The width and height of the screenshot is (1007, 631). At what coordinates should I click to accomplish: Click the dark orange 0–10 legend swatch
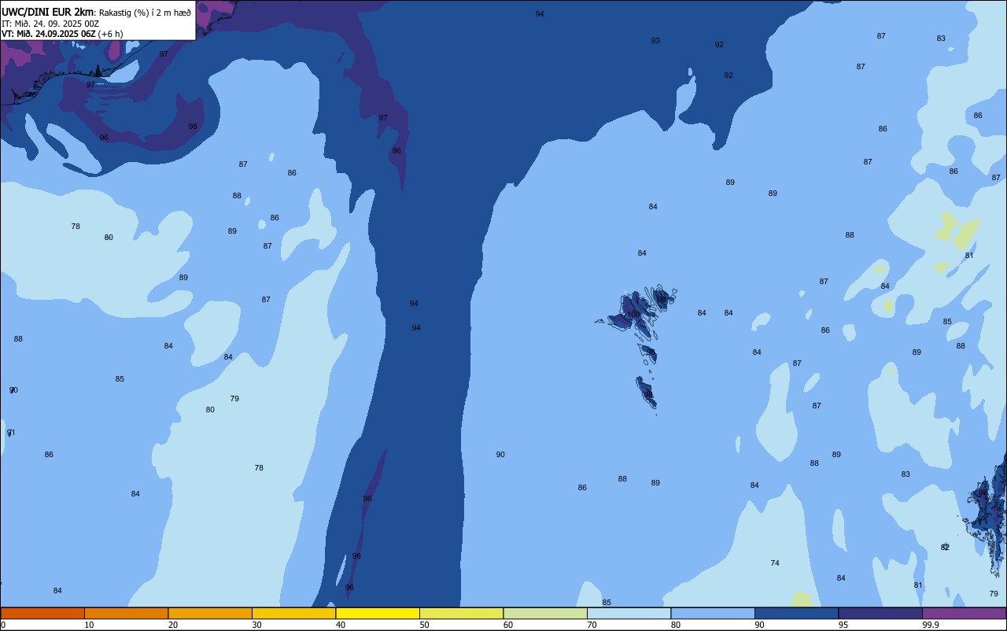tap(42, 613)
